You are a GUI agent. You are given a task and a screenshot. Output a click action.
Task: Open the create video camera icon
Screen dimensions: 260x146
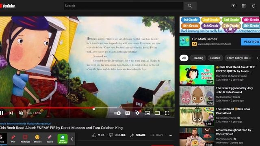234,6
